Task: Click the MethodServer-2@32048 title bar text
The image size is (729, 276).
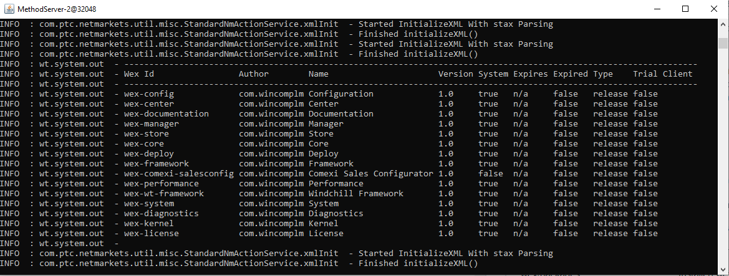Action: point(57,9)
